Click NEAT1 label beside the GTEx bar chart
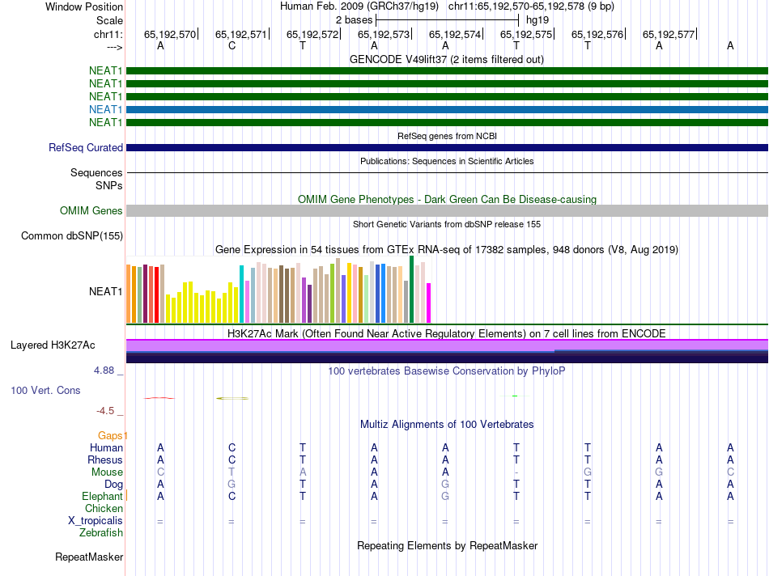The image size is (769, 576). click(105, 292)
